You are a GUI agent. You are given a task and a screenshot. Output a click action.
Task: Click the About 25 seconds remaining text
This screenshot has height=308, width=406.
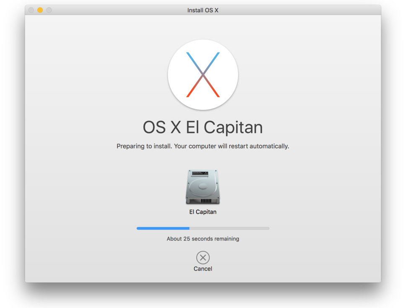[x=203, y=238]
